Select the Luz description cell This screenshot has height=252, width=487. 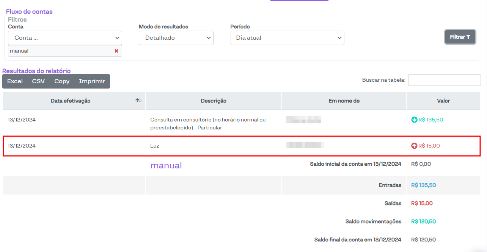click(155, 146)
